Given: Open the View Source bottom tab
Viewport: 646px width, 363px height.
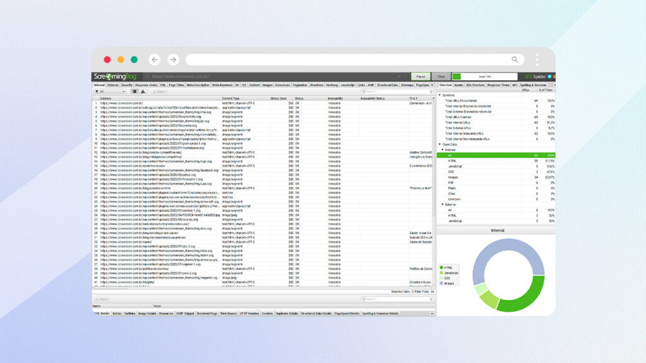Looking at the screenshot, I should click(x=228, y=314).
